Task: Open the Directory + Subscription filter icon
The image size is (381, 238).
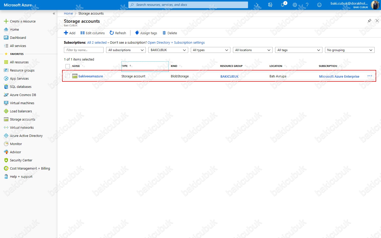Action: click(270, 5)
